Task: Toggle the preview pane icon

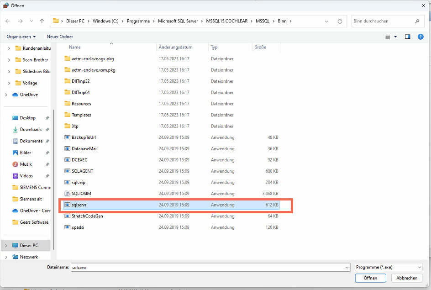Action: (408, 37)
